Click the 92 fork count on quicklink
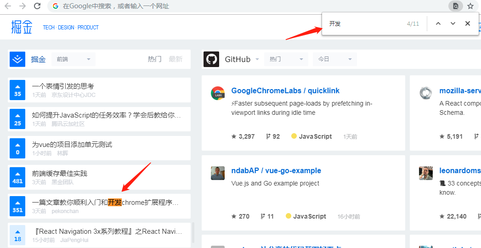 273,136
